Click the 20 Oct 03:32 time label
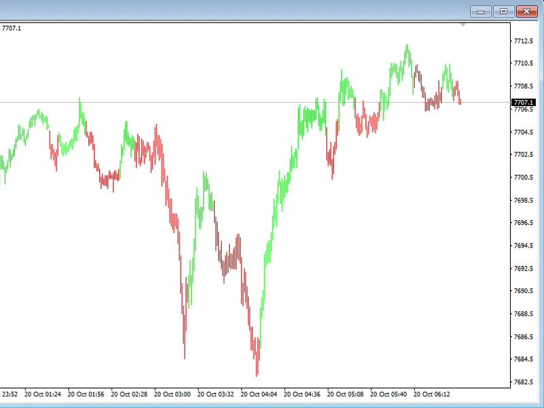Viewport: 544px width, 408px height. [216, 394]
